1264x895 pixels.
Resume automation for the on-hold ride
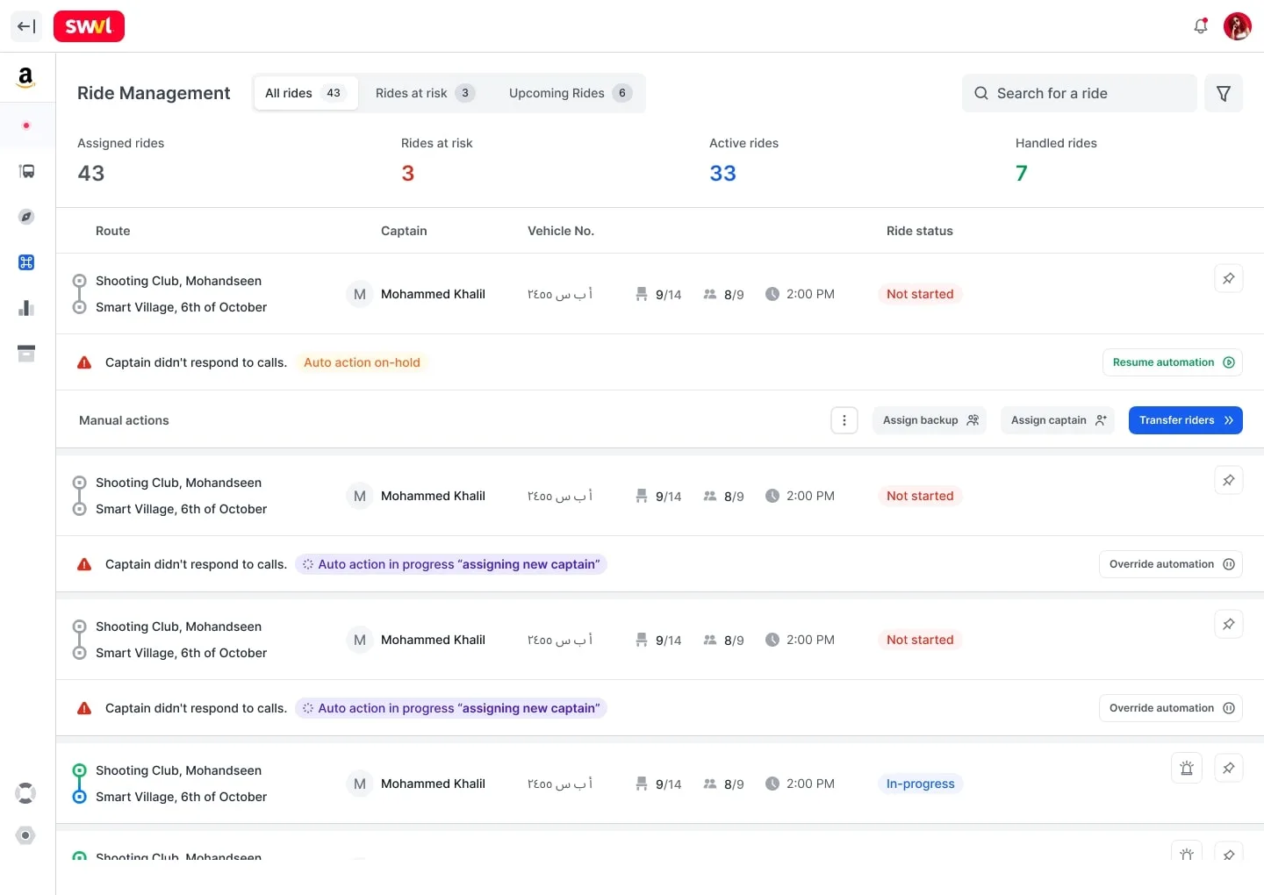(x=1172, y=362)
